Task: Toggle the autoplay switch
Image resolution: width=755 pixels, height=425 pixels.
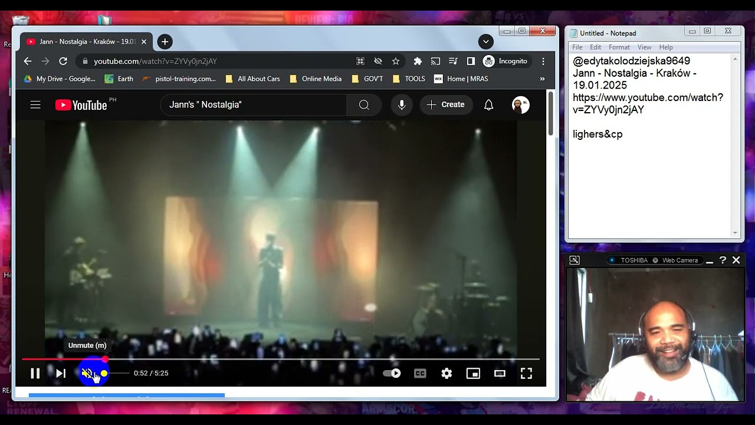Action: pos(392,373)
